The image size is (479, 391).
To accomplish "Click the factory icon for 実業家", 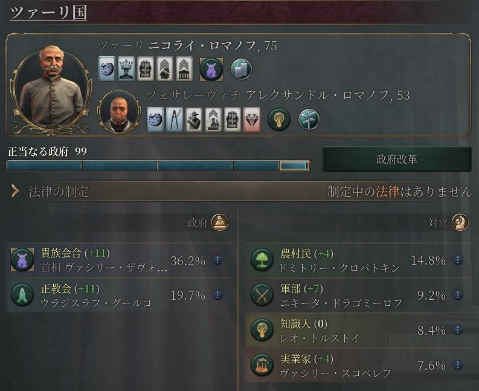I will (262, 365).
